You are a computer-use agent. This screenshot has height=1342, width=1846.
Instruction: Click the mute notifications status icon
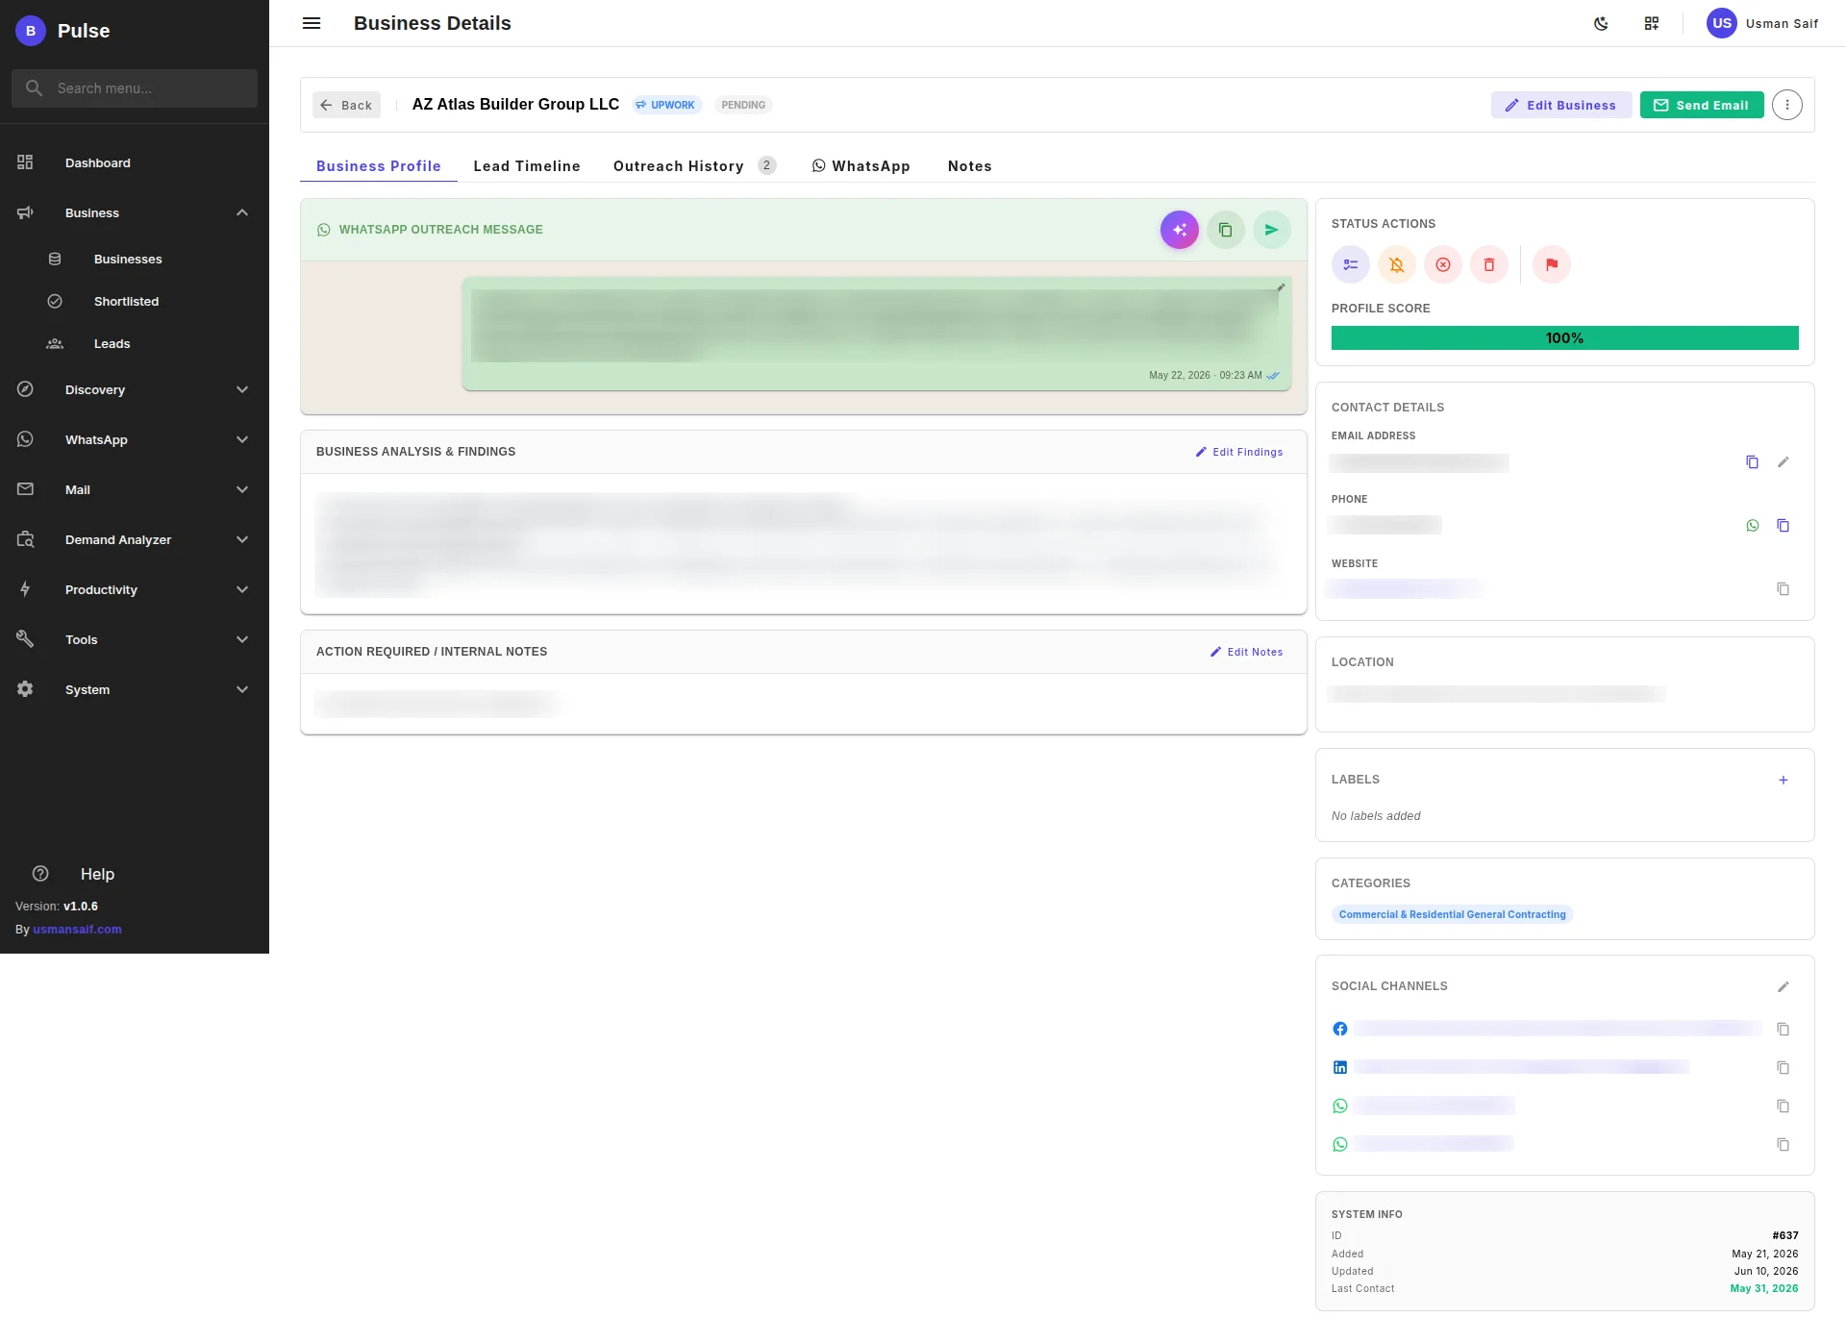(x=1397, y=264)
